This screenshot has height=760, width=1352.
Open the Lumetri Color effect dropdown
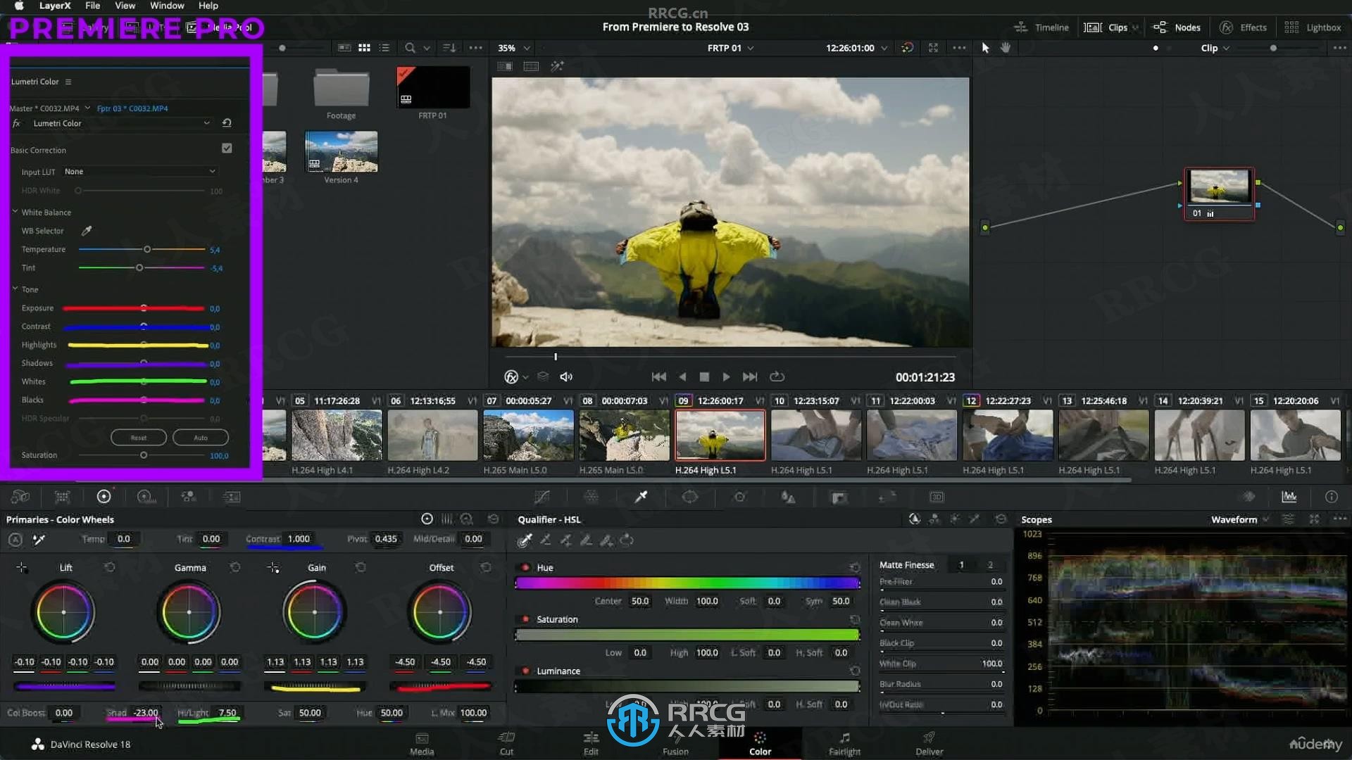(121, 123)
